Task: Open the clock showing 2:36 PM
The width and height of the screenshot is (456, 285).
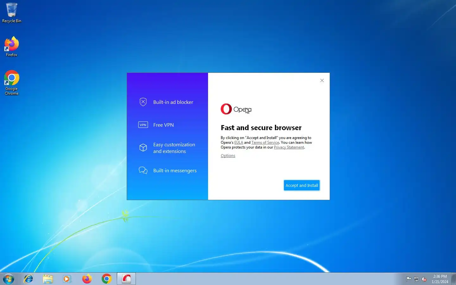Action: (440, 279)
